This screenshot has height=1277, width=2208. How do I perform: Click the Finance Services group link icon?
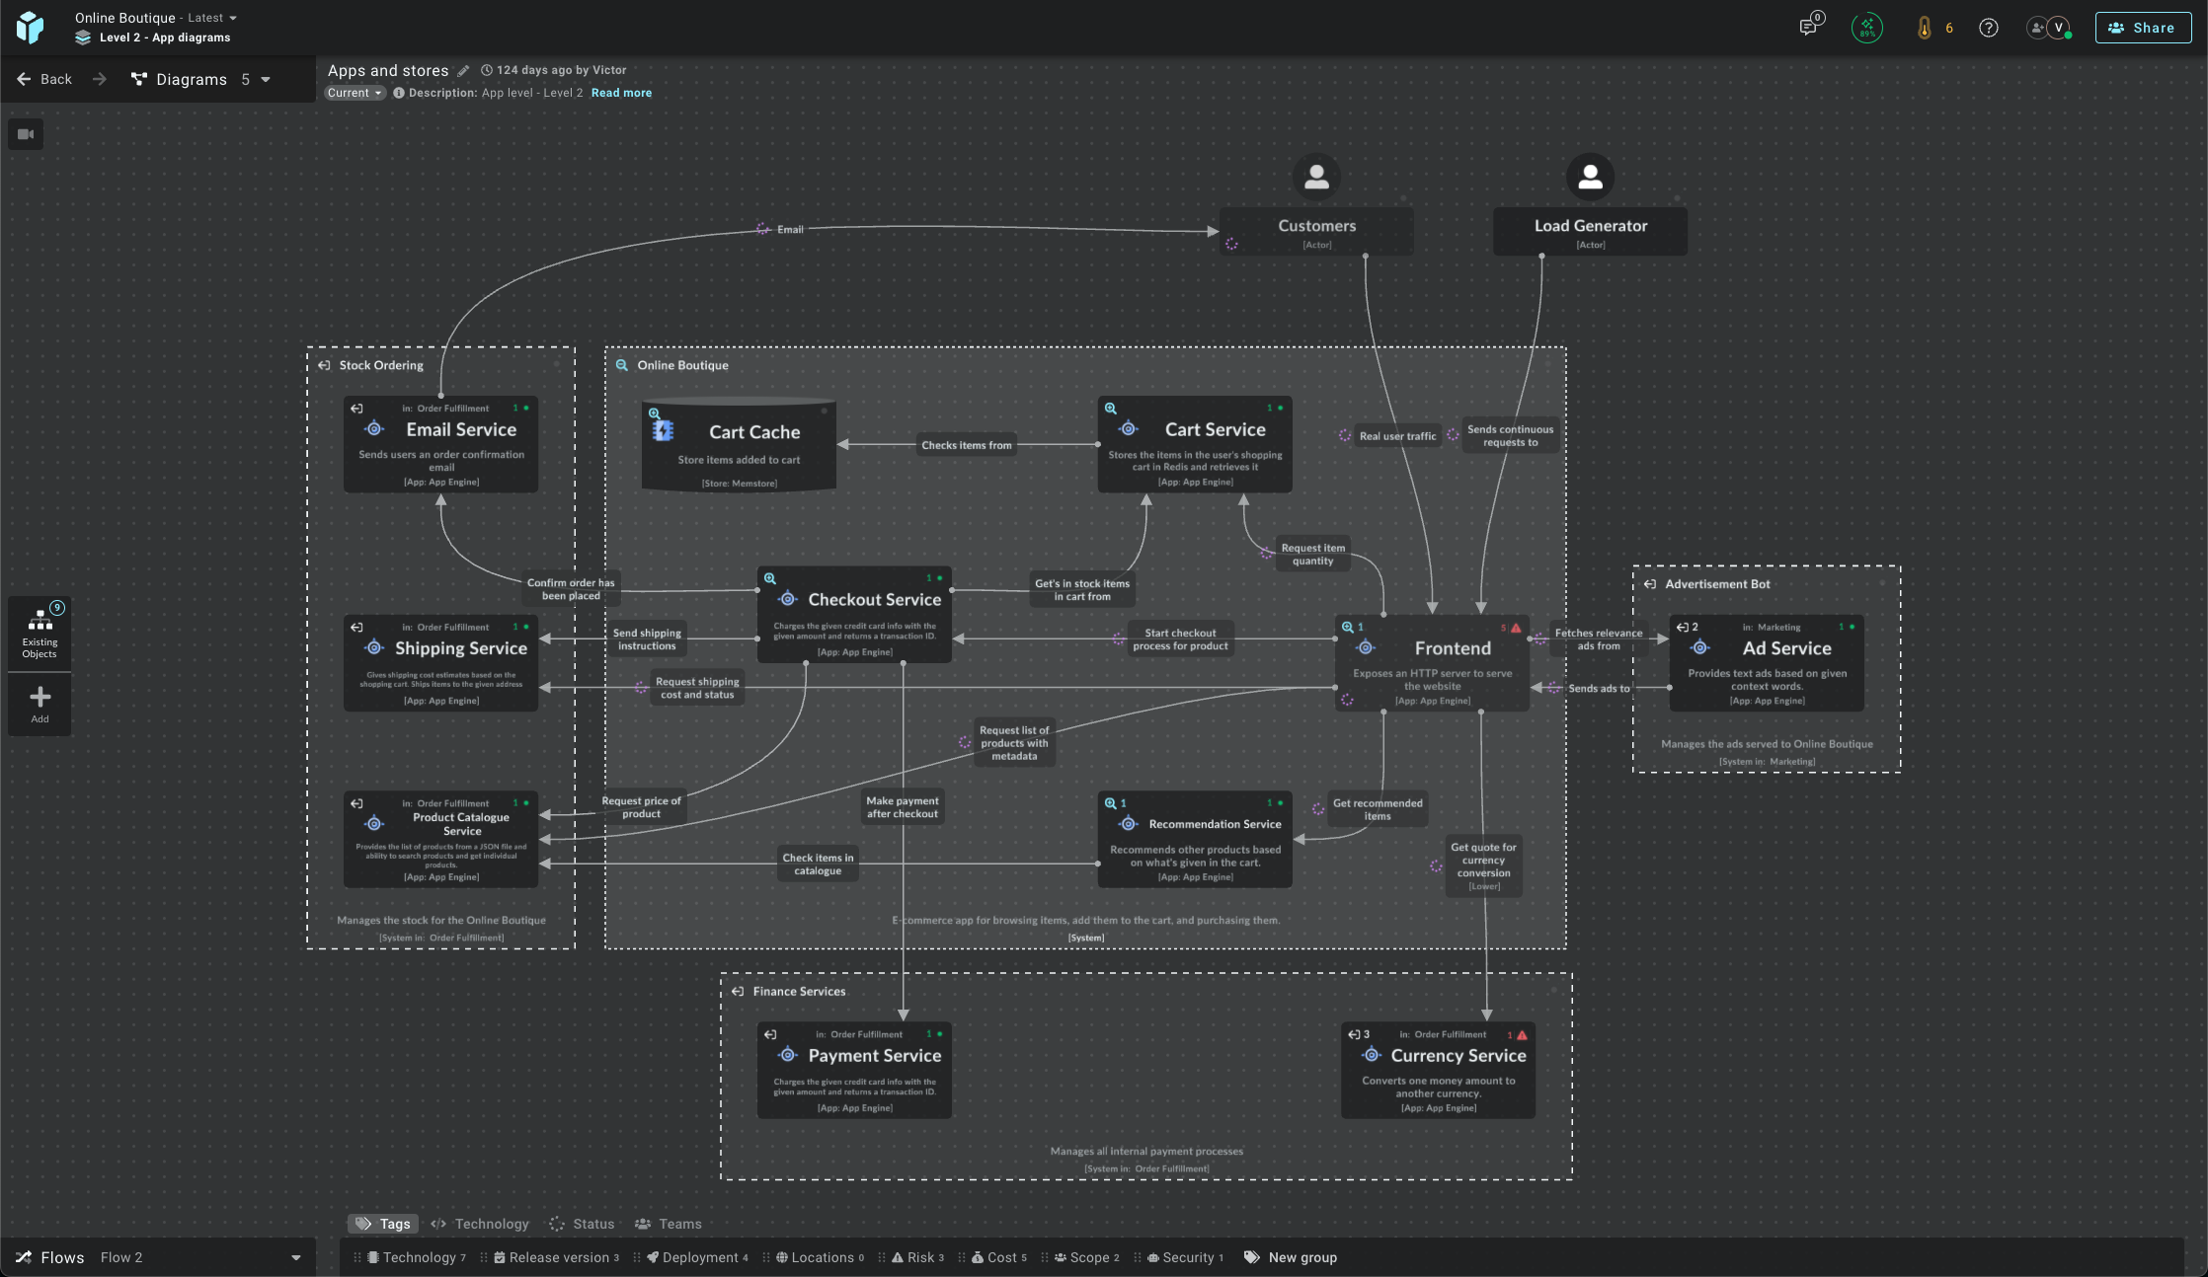click(738, 992)
